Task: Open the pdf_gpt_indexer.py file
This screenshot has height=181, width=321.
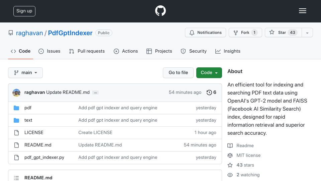Action: (x=44, y=158)
